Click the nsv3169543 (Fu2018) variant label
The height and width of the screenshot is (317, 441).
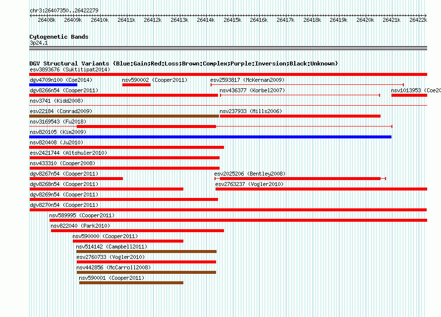point(58,122)
